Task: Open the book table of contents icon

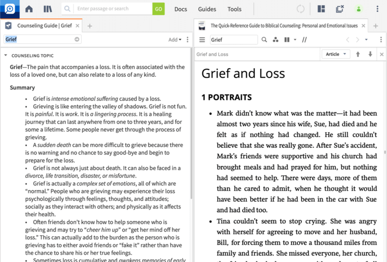Action: 202,40
